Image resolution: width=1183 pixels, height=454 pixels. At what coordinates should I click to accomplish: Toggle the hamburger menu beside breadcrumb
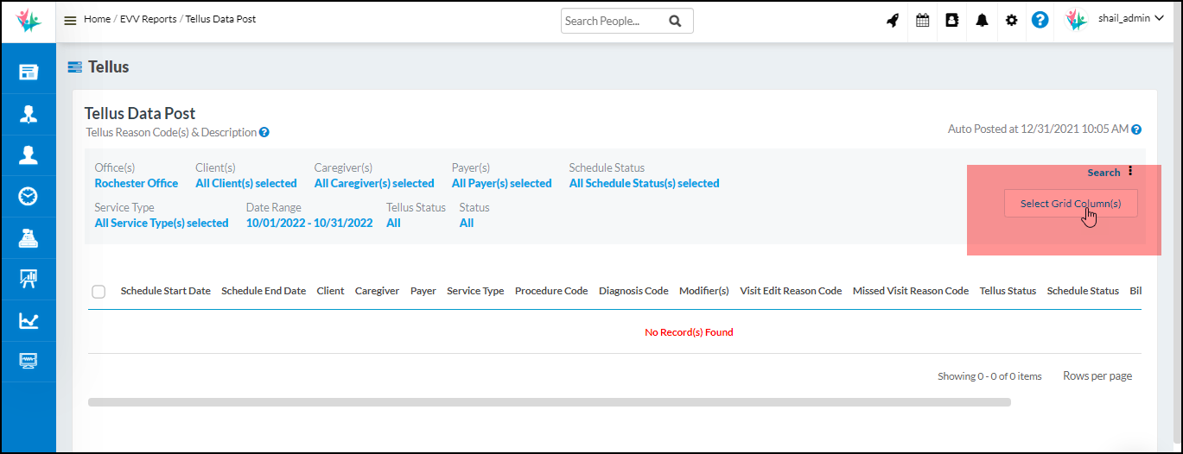click(70, 21)
